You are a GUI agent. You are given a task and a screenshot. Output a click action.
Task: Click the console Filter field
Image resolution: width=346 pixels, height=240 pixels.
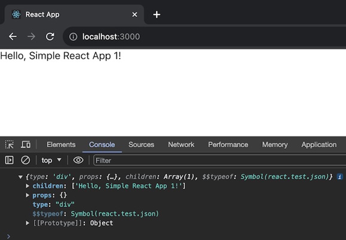click(219, 160)
